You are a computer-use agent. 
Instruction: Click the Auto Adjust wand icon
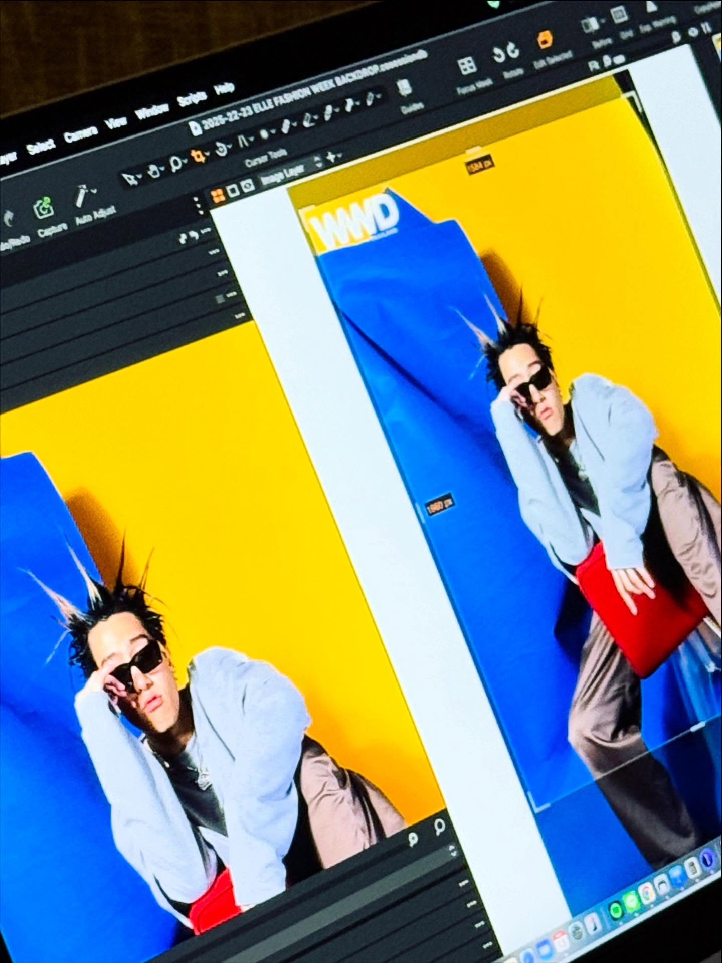81,196
